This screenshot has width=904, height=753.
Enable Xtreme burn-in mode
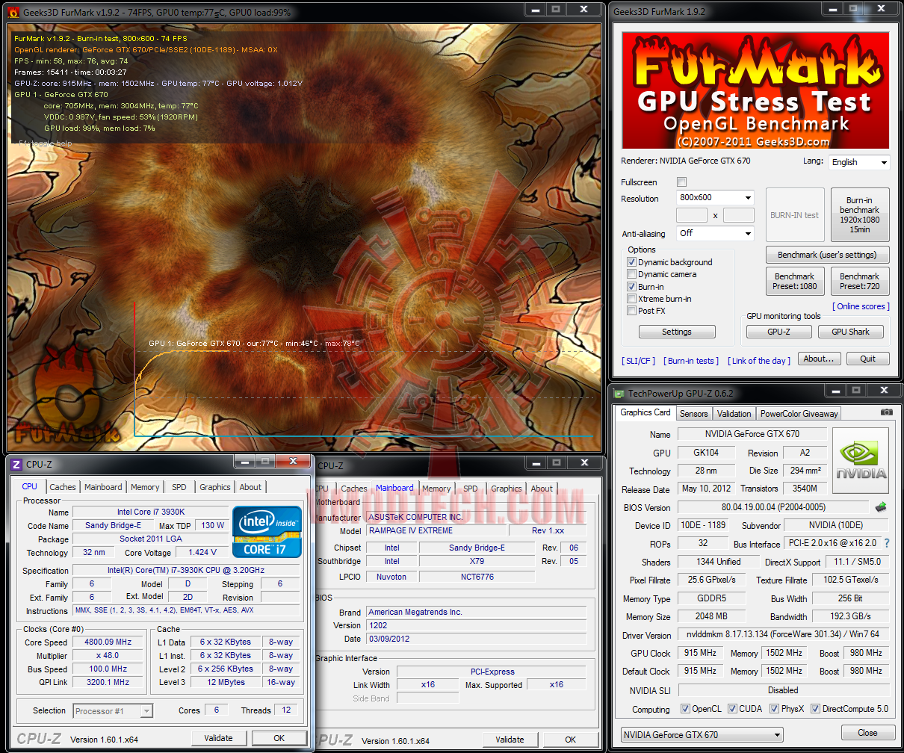(631, 299)
